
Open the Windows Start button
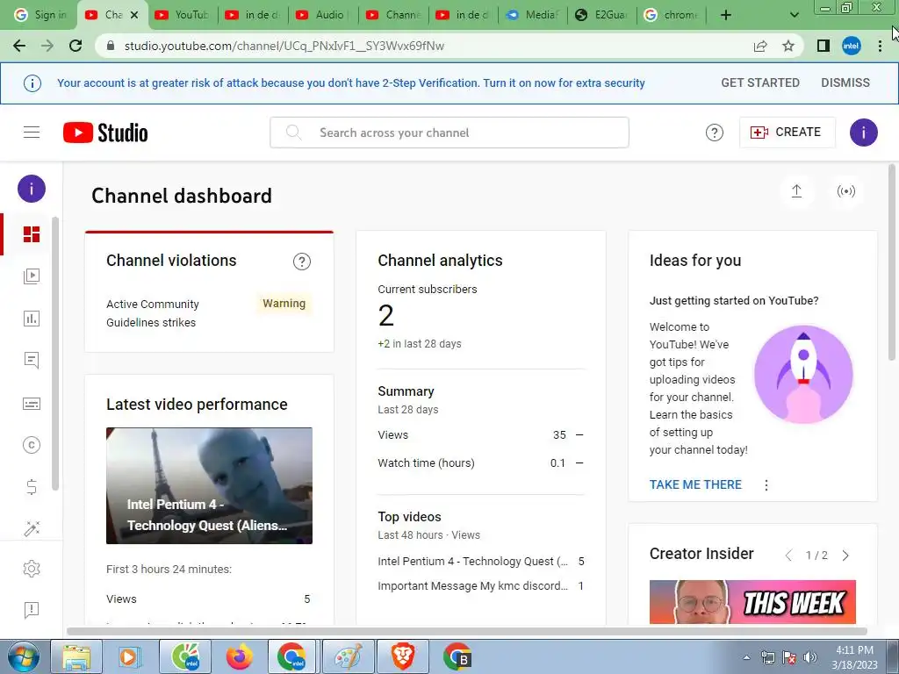tap(23, 656)
